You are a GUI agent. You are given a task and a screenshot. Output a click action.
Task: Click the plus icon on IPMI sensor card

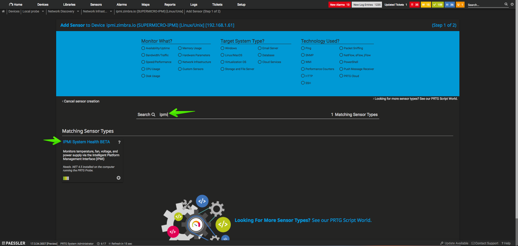coord(119,178)
